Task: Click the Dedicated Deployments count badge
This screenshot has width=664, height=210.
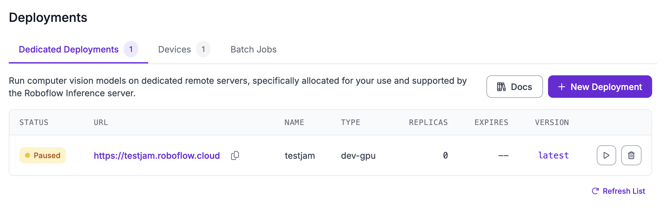Action: pos(131,49)
